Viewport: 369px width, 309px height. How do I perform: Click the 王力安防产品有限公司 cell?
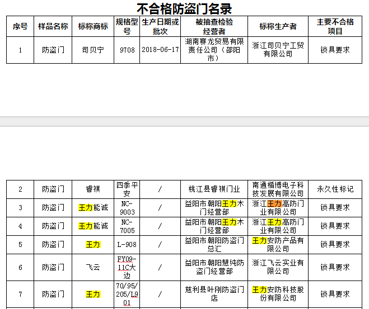(x=278, y=245)
